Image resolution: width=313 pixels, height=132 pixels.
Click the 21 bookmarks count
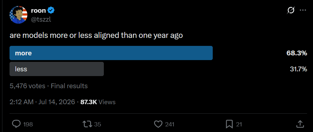239,125
